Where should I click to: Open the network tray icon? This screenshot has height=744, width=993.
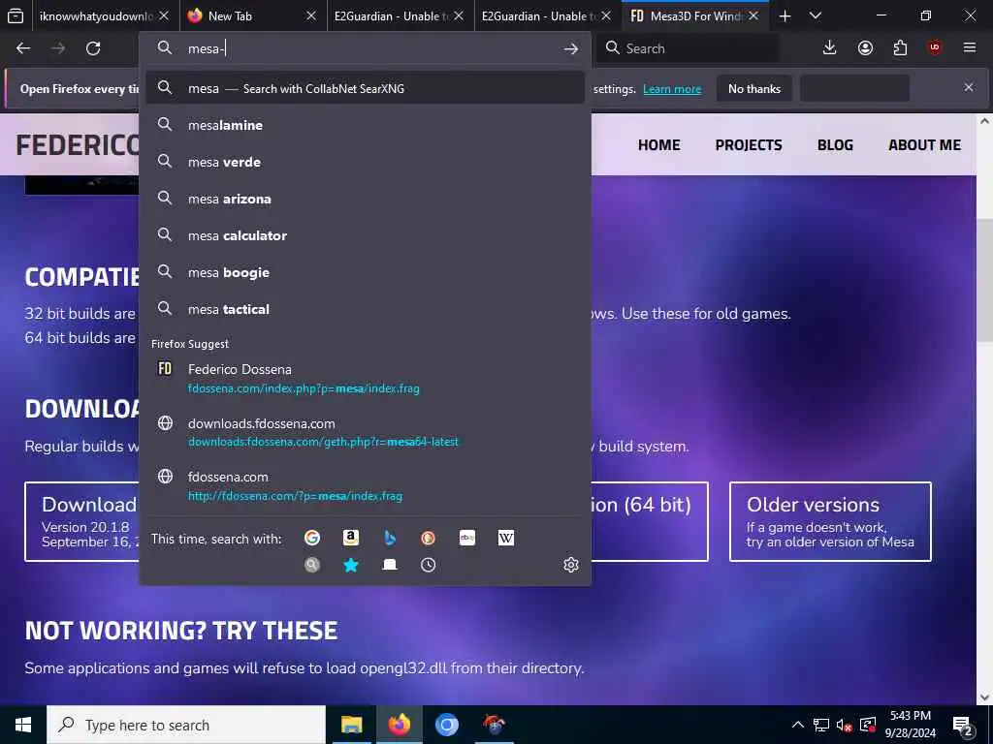pos(821,725)
